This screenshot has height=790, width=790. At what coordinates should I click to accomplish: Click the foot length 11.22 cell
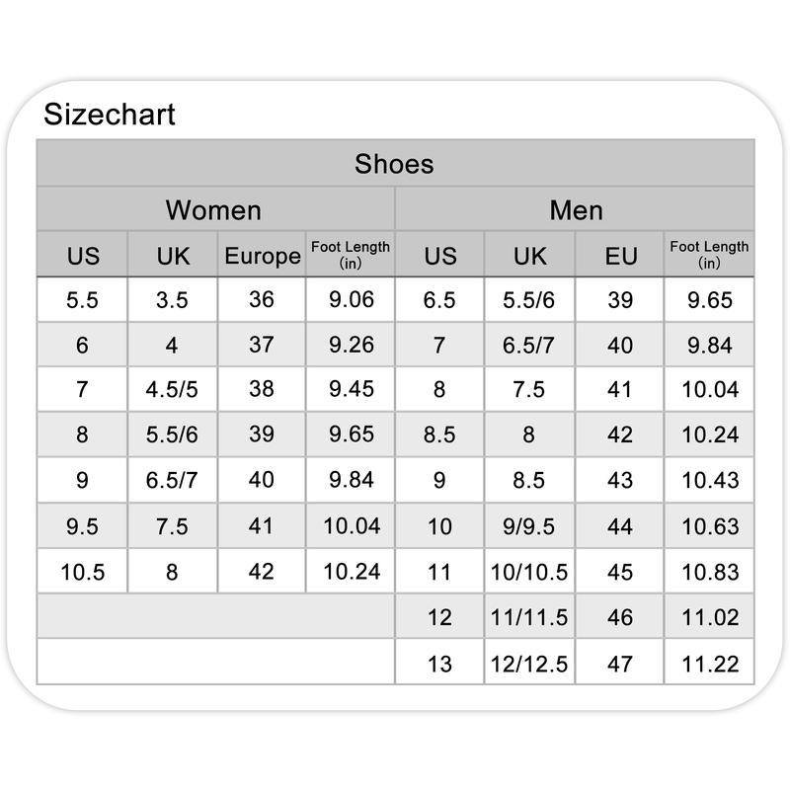pos(710,664)
